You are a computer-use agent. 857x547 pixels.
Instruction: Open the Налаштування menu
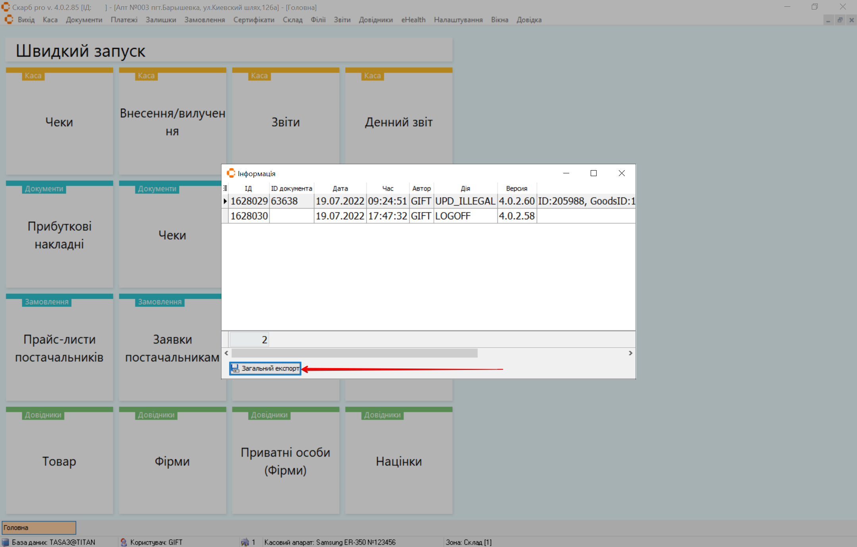coord(458,20)
